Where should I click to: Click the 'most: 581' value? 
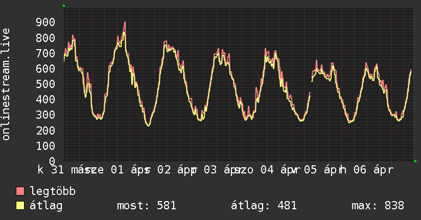click(x=147, y=206)
